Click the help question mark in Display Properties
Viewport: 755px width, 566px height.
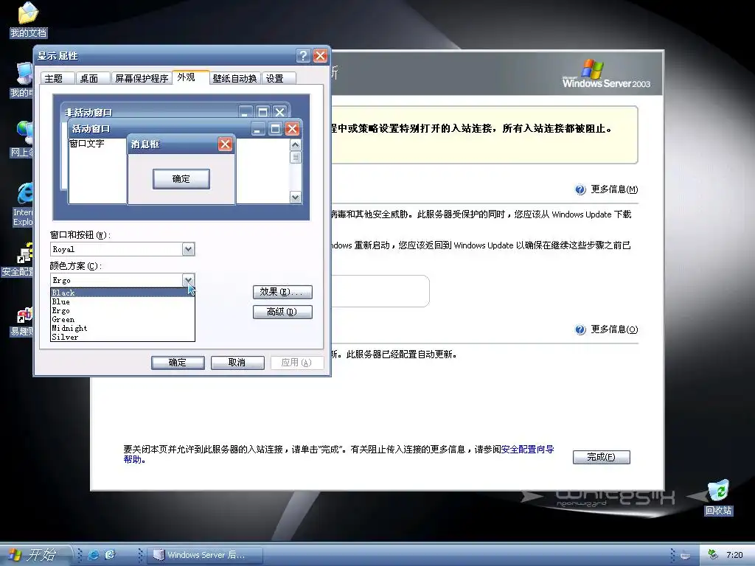[x=303, y=56]
